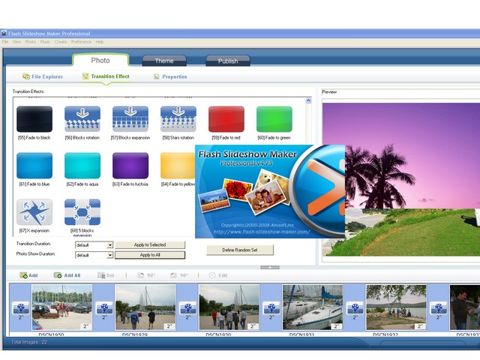Open the Help menu

(x=100, y=42)
